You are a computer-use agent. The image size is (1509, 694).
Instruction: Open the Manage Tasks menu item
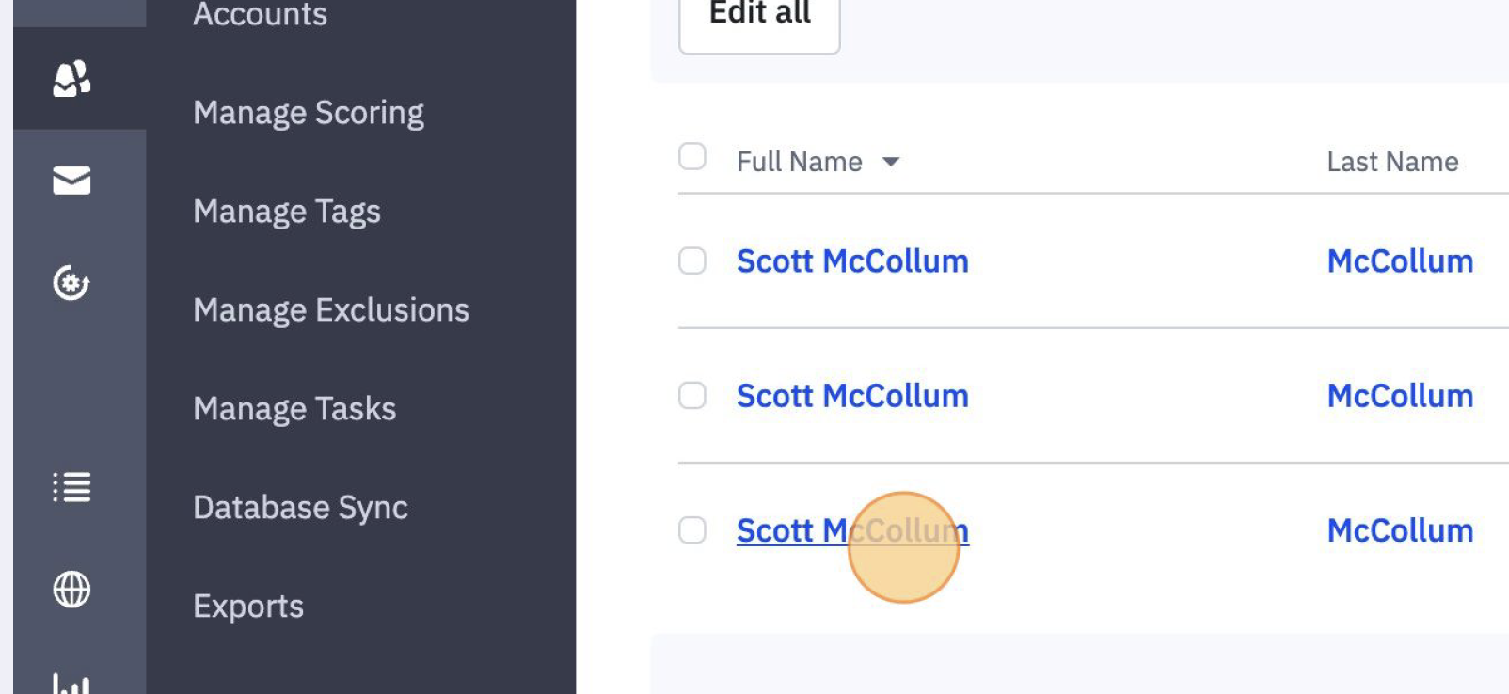click(x=294, y=409)
